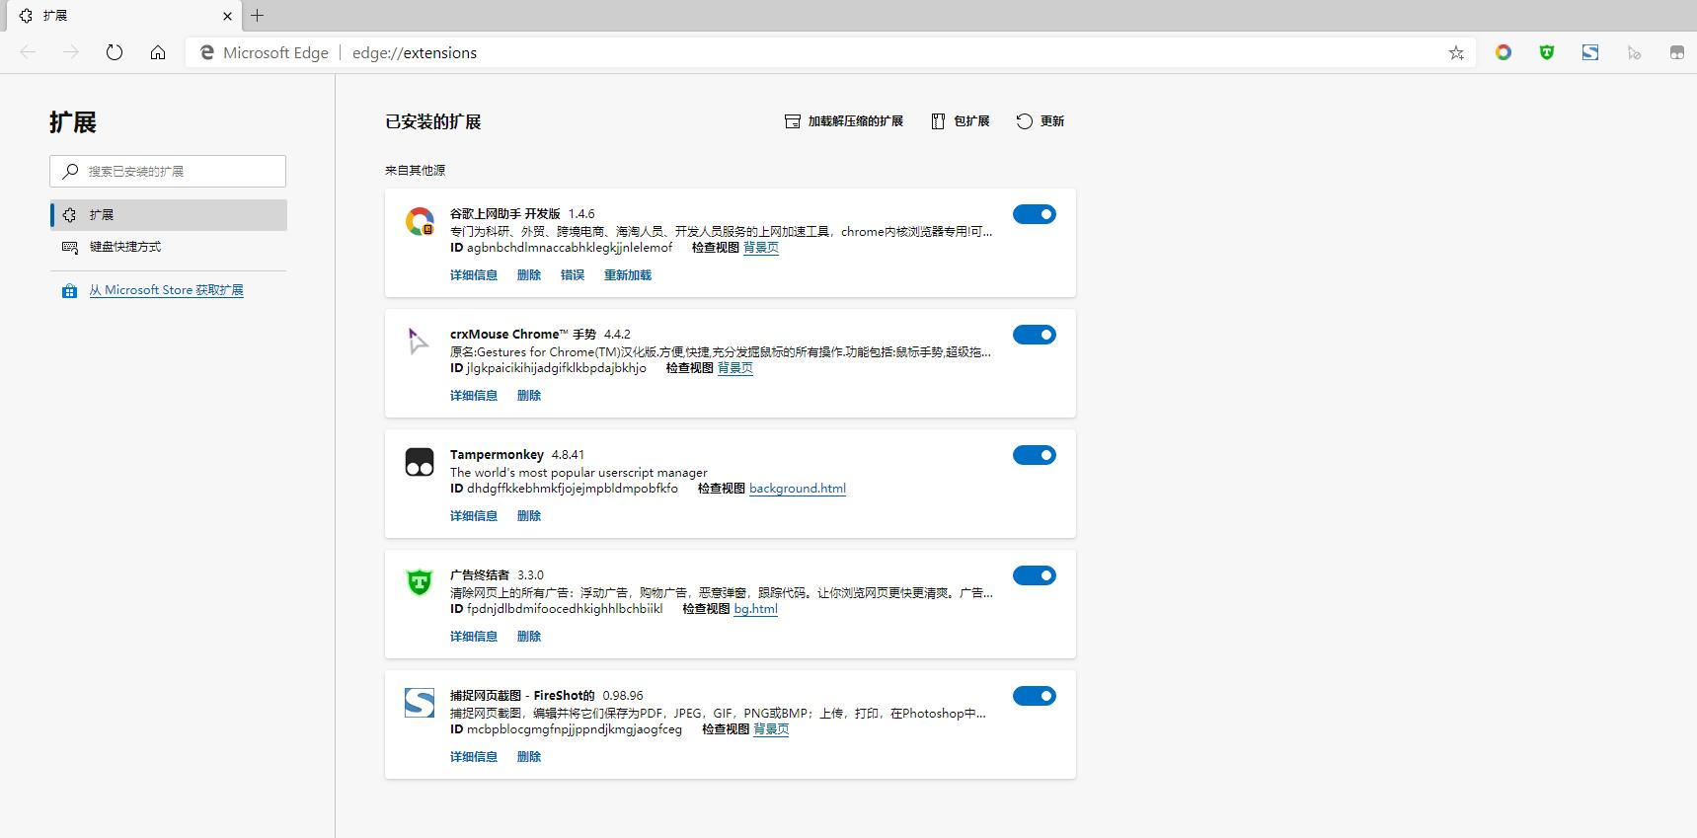1697x838 pixels.
Task: Click 删除 for FireShot
Action: 529,757
